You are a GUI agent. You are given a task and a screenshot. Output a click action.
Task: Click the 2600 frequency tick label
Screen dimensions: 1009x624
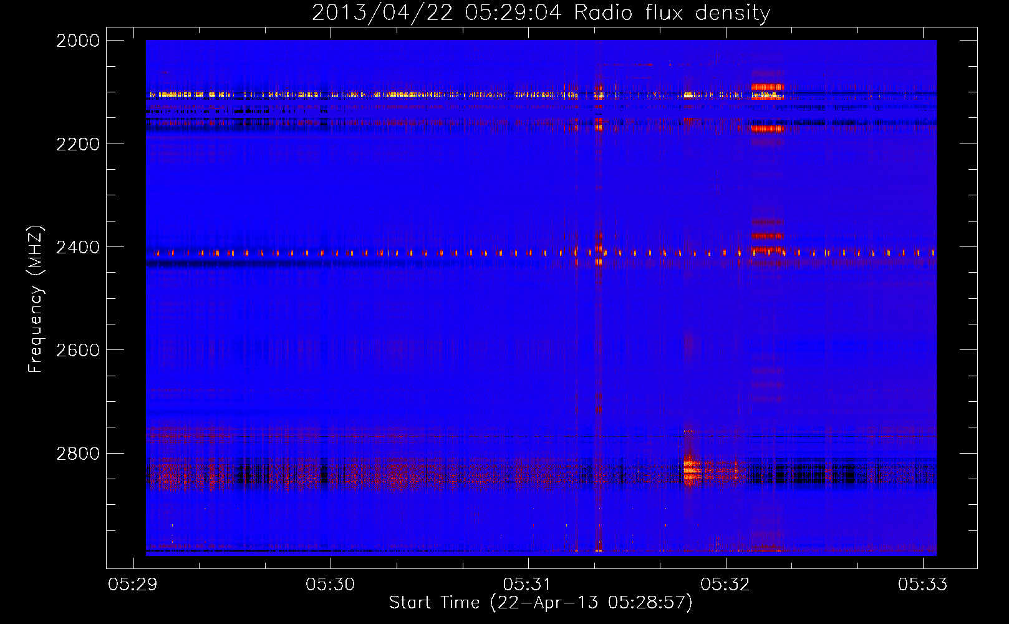(78, 350)
